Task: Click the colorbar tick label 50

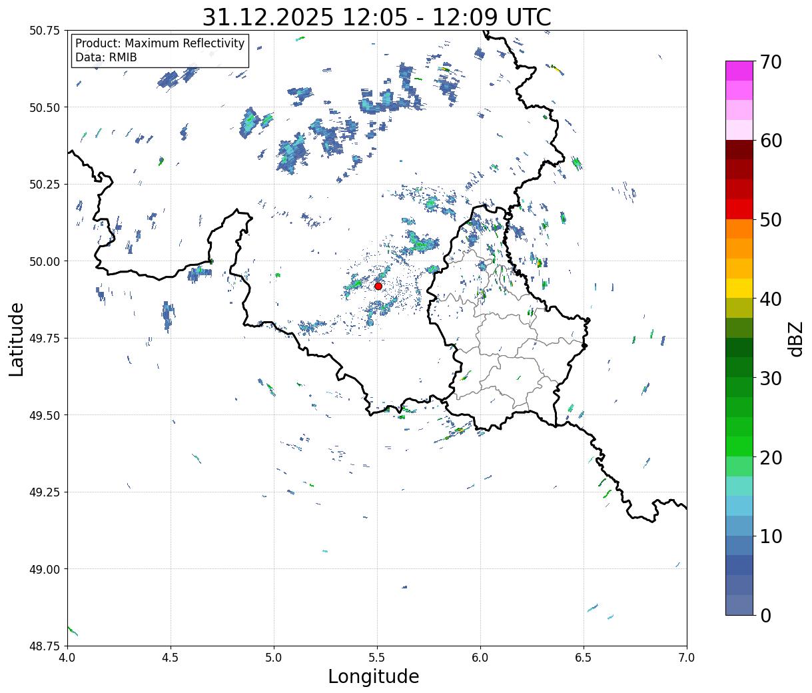Action: tap(771, 220)
